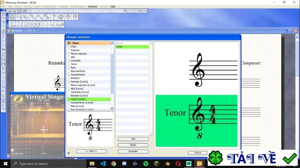Click the second globe icon

(x=75, y=17)
